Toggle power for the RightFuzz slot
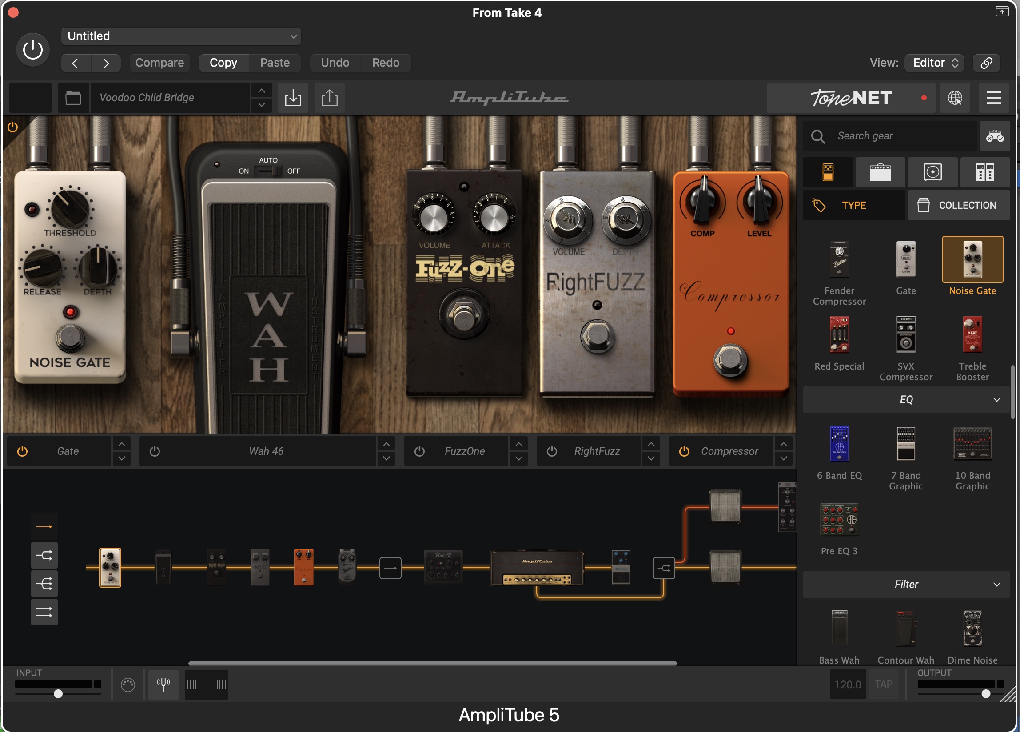The height and width of the screenshot is (732, 1020). point(552,451)
